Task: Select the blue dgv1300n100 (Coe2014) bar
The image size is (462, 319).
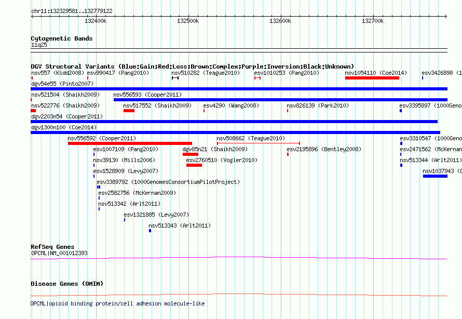Action: (x=236, y=132)
